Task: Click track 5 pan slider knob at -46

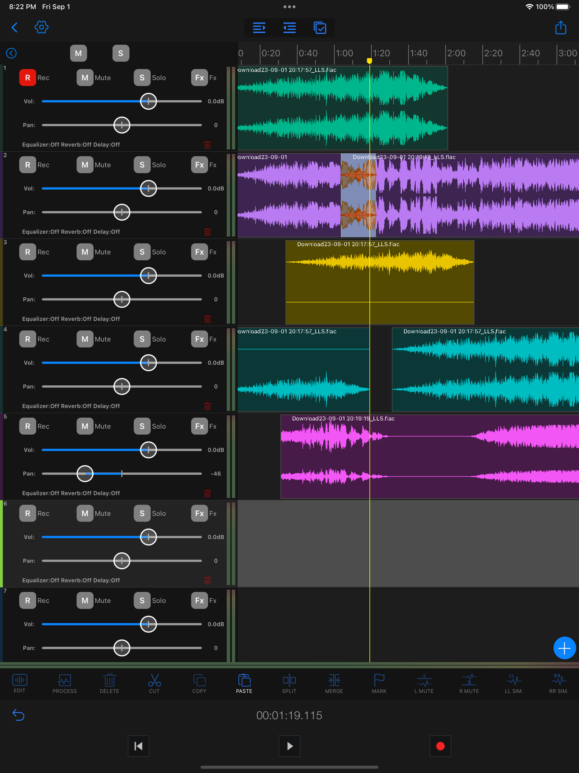Action: click(x=85, y=474)
